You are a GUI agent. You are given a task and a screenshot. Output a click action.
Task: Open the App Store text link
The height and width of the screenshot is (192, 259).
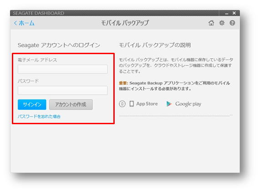pos(147,104)
